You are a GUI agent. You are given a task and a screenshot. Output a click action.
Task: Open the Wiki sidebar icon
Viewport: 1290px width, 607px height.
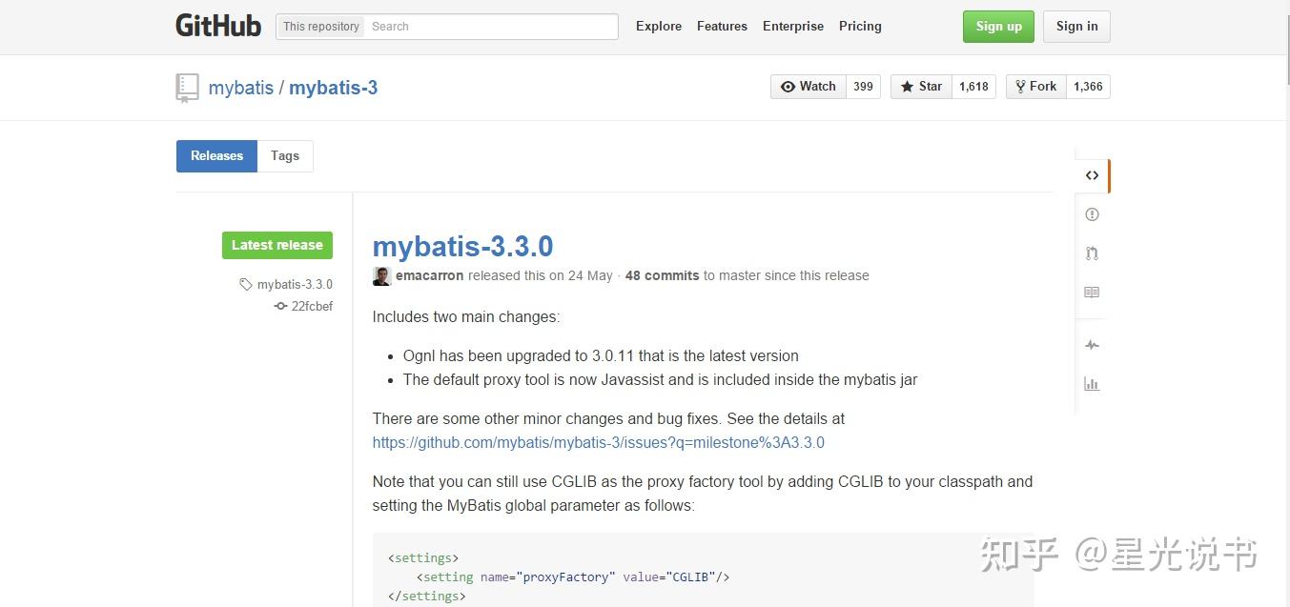[1092, 293]
